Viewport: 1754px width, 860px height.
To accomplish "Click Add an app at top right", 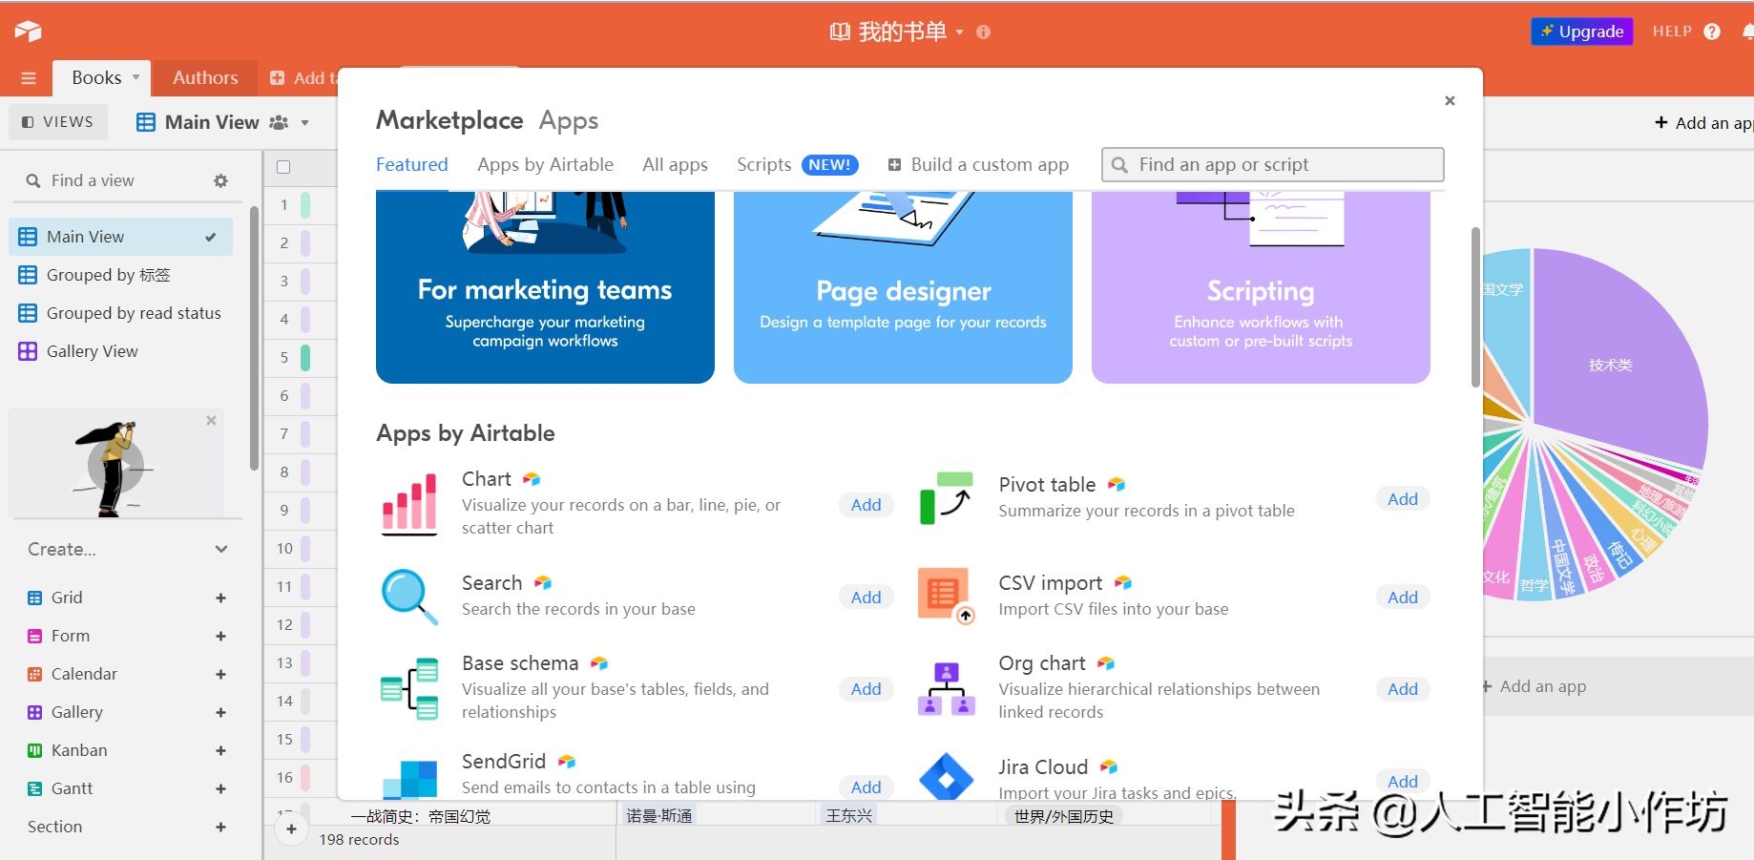I will [x=1704, y=122].
